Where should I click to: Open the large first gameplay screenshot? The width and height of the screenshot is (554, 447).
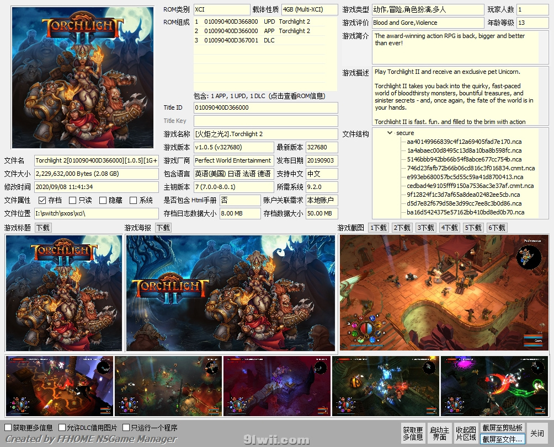(444, 293)
